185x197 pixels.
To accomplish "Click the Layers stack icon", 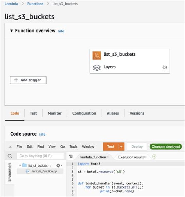I will tap(97, 68).
